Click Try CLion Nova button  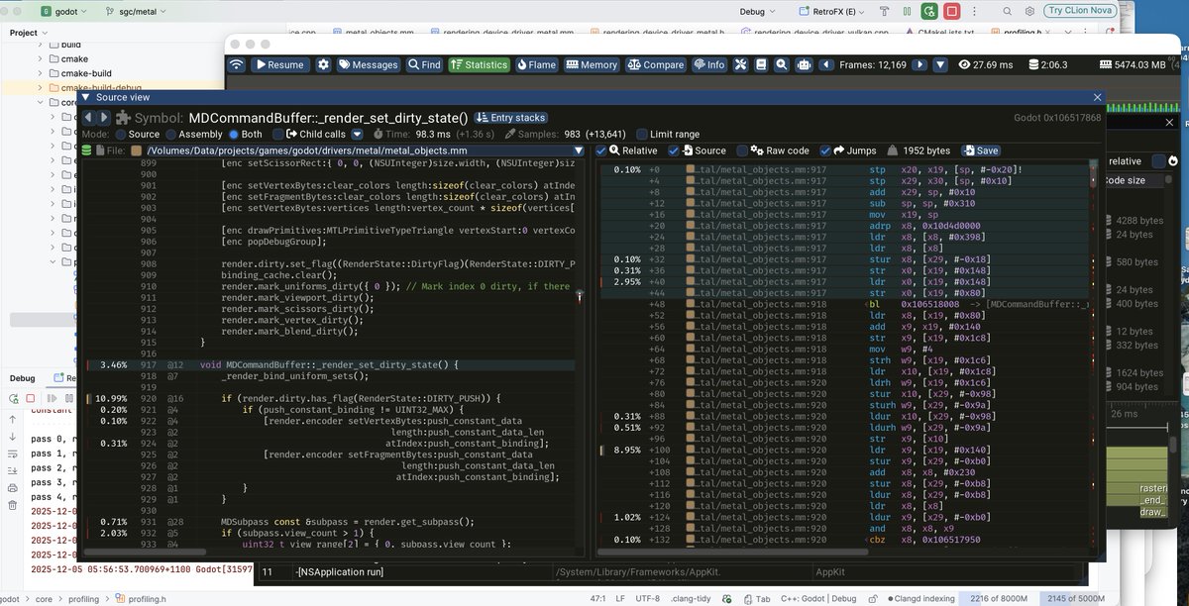(x=1081, y=11)
